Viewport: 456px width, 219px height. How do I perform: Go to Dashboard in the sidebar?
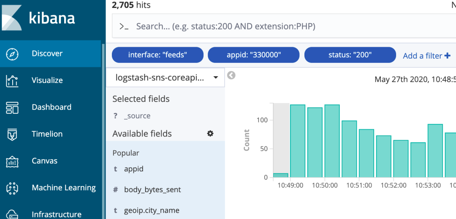51,107
